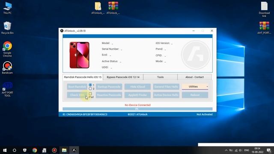Open the taskbar clock and date
274x154 pixels.
point(257,150)
